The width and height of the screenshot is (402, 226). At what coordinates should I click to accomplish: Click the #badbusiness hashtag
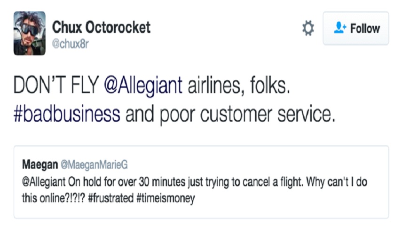pyautogui.click(x=67, y=115)
